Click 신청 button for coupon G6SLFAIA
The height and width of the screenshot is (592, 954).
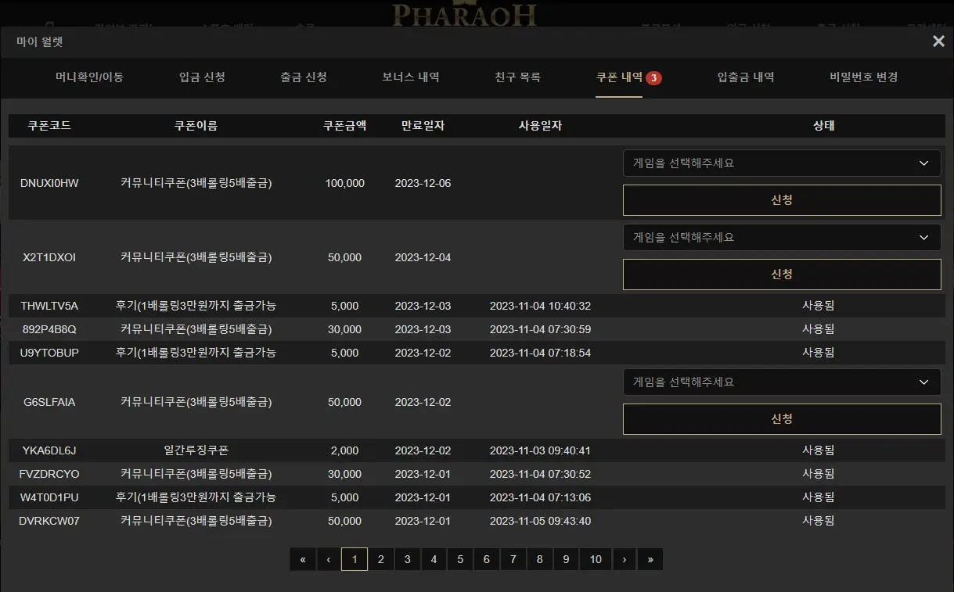click(x=782, y=419)
